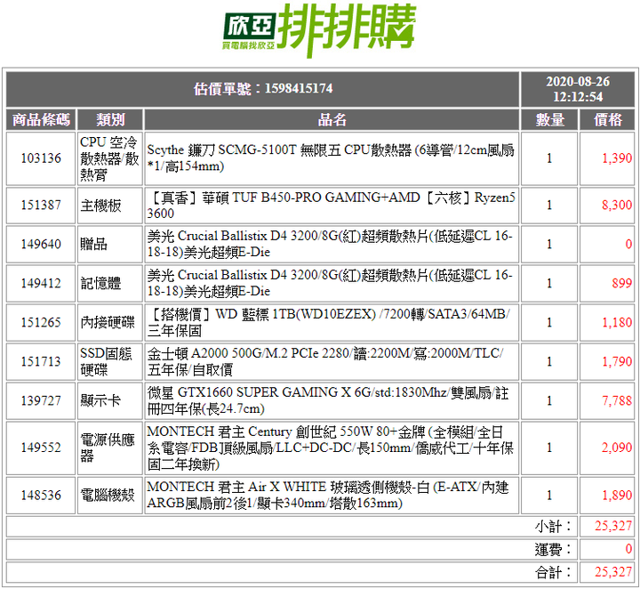Select the quote number 1598415174 header
Viewport: 640px width, 589px height.
pyautogui.click(x=263, y=89)
